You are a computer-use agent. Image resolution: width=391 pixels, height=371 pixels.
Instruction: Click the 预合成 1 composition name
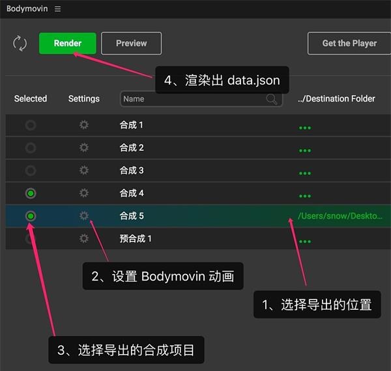[136, 239]
